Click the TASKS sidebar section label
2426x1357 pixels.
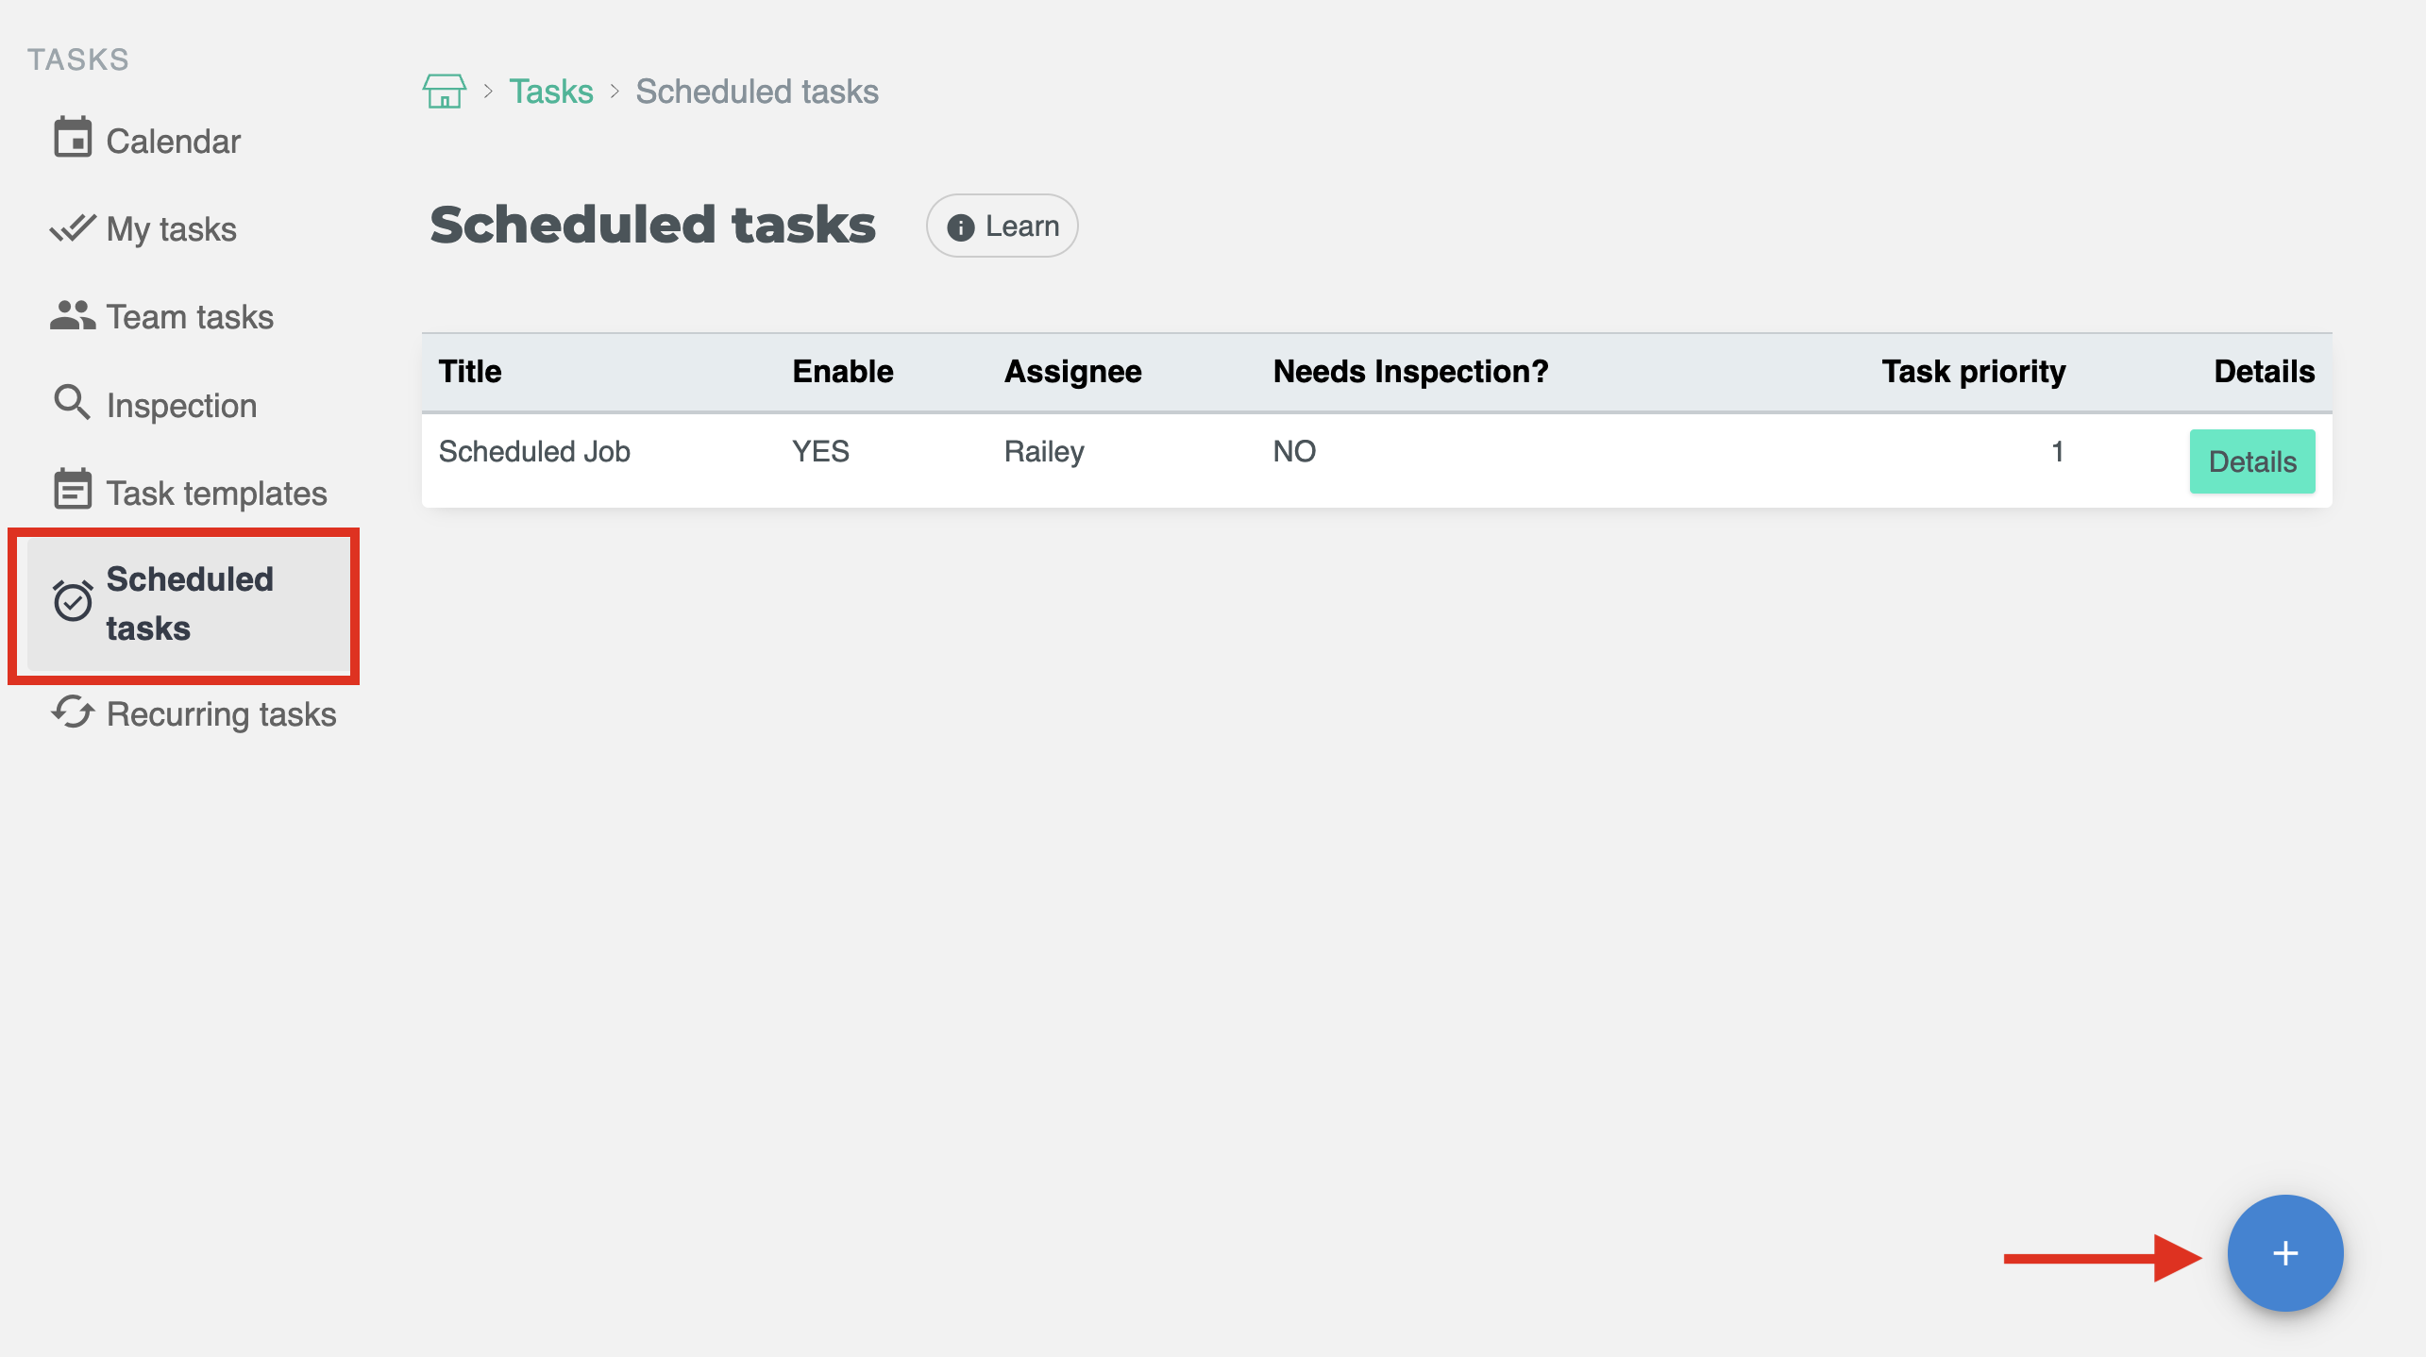click(78, 59)
